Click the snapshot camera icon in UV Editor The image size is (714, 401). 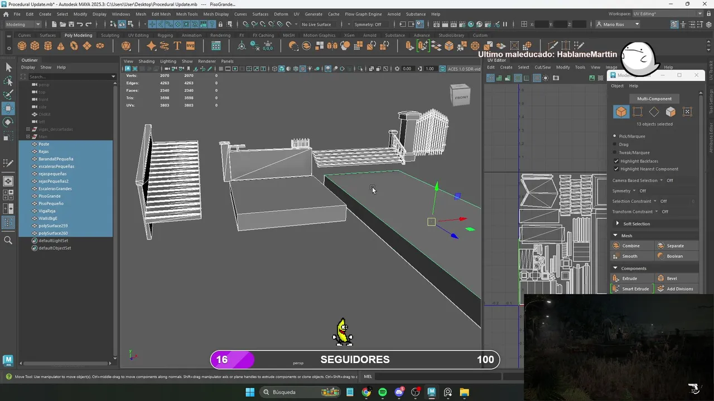(x=556, y=78)
